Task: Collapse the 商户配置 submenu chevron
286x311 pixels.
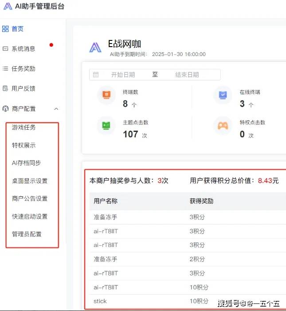Action: pos(56,109)
